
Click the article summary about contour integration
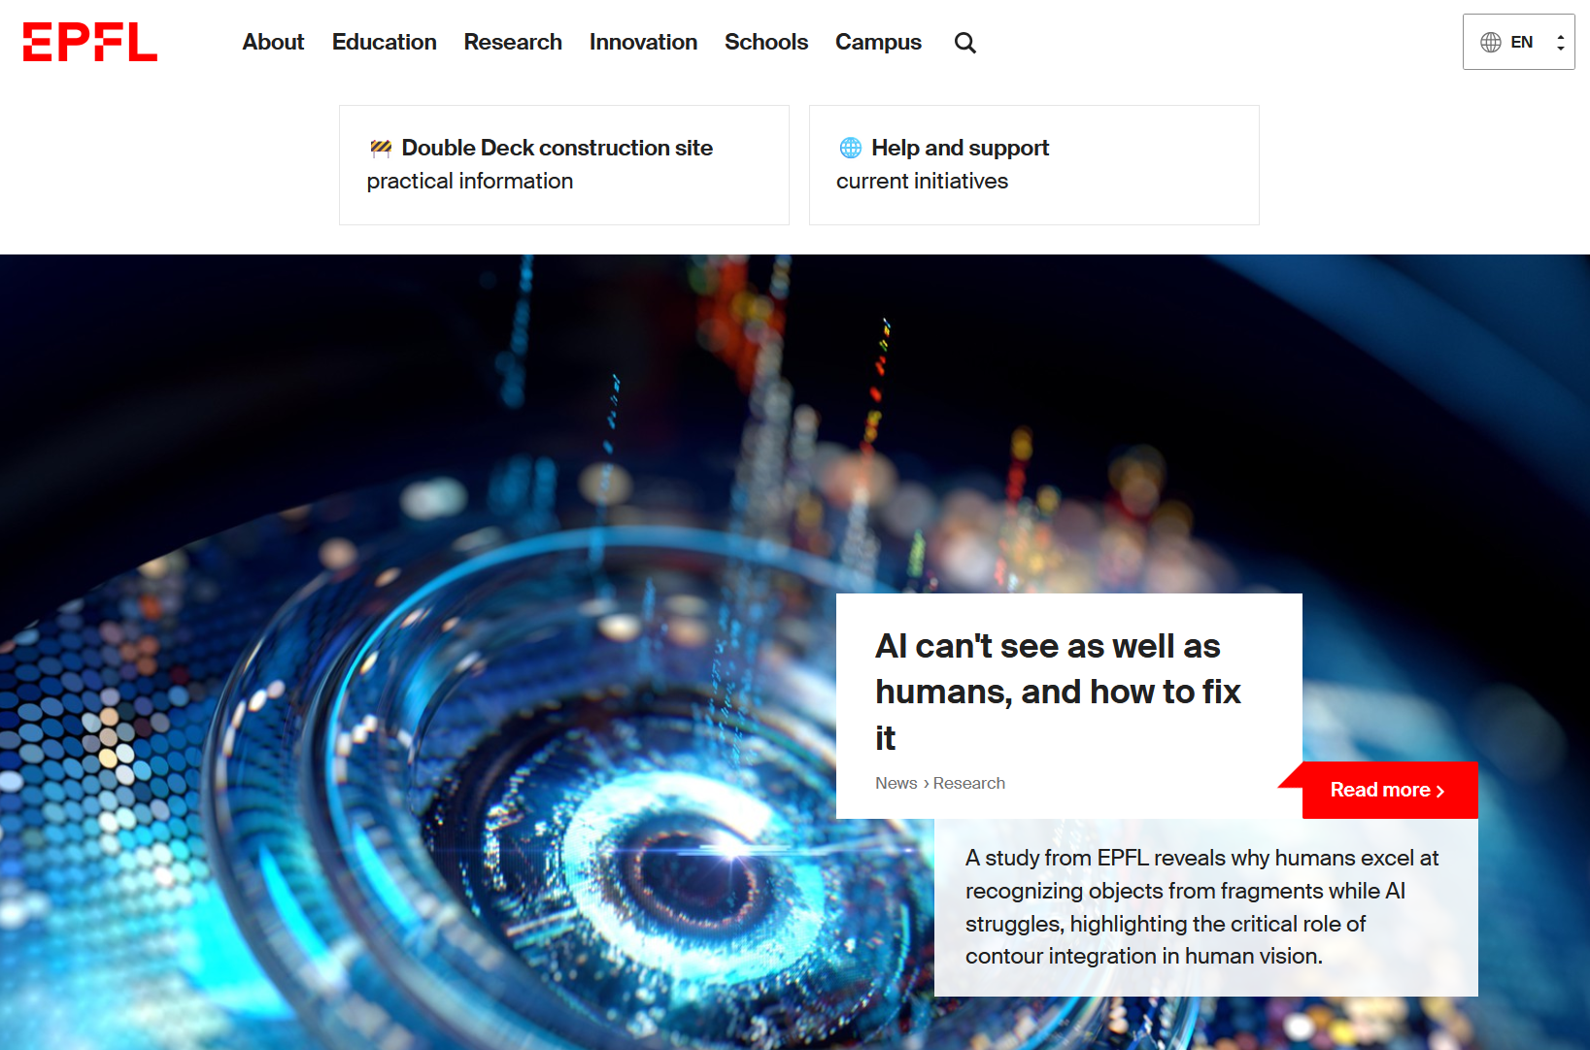click(x=1202, y=907)
